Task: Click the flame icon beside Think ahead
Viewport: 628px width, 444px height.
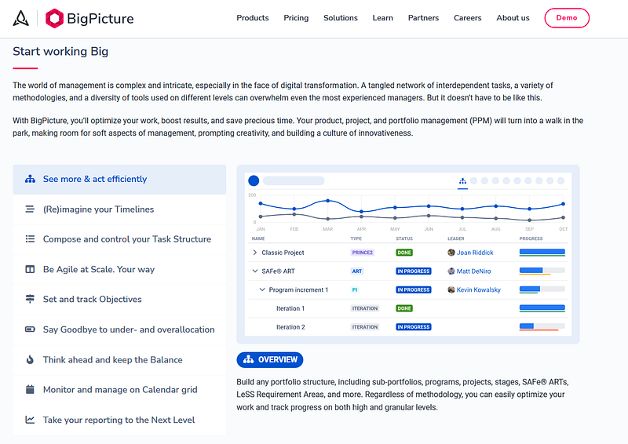Action: tap(30, 359)
